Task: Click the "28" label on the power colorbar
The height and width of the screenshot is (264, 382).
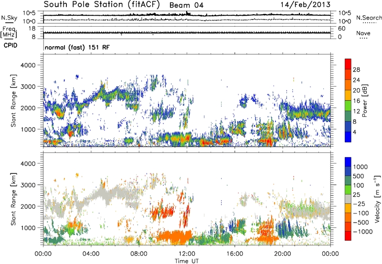Action: (356, 70)
